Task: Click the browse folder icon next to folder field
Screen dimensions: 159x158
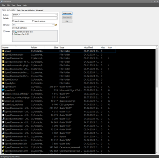Action: 56,25
